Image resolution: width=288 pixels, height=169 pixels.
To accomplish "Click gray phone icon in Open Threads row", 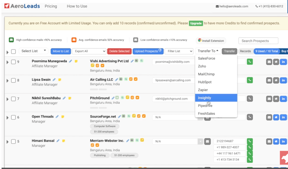I will [250, 117].
